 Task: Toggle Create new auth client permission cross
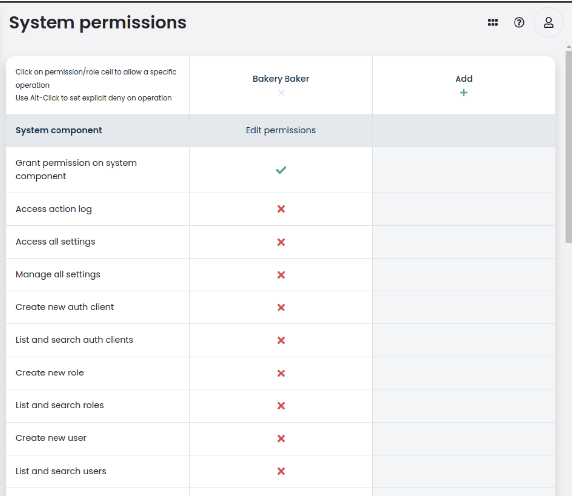pyautogui.click(x=281, y=308)
